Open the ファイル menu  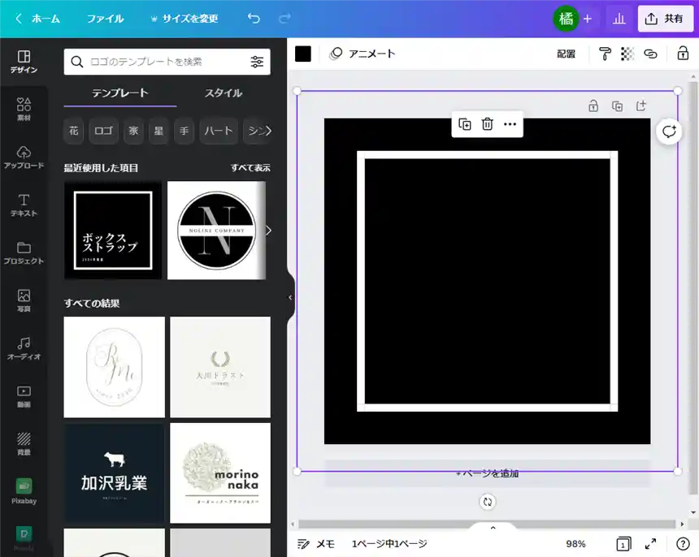tap(105, 19)
